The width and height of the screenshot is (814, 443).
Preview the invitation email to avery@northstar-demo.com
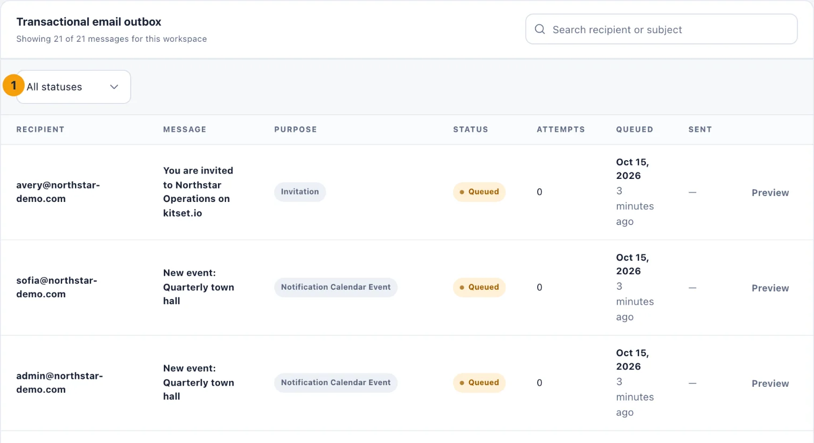click(x=770, y=192)
